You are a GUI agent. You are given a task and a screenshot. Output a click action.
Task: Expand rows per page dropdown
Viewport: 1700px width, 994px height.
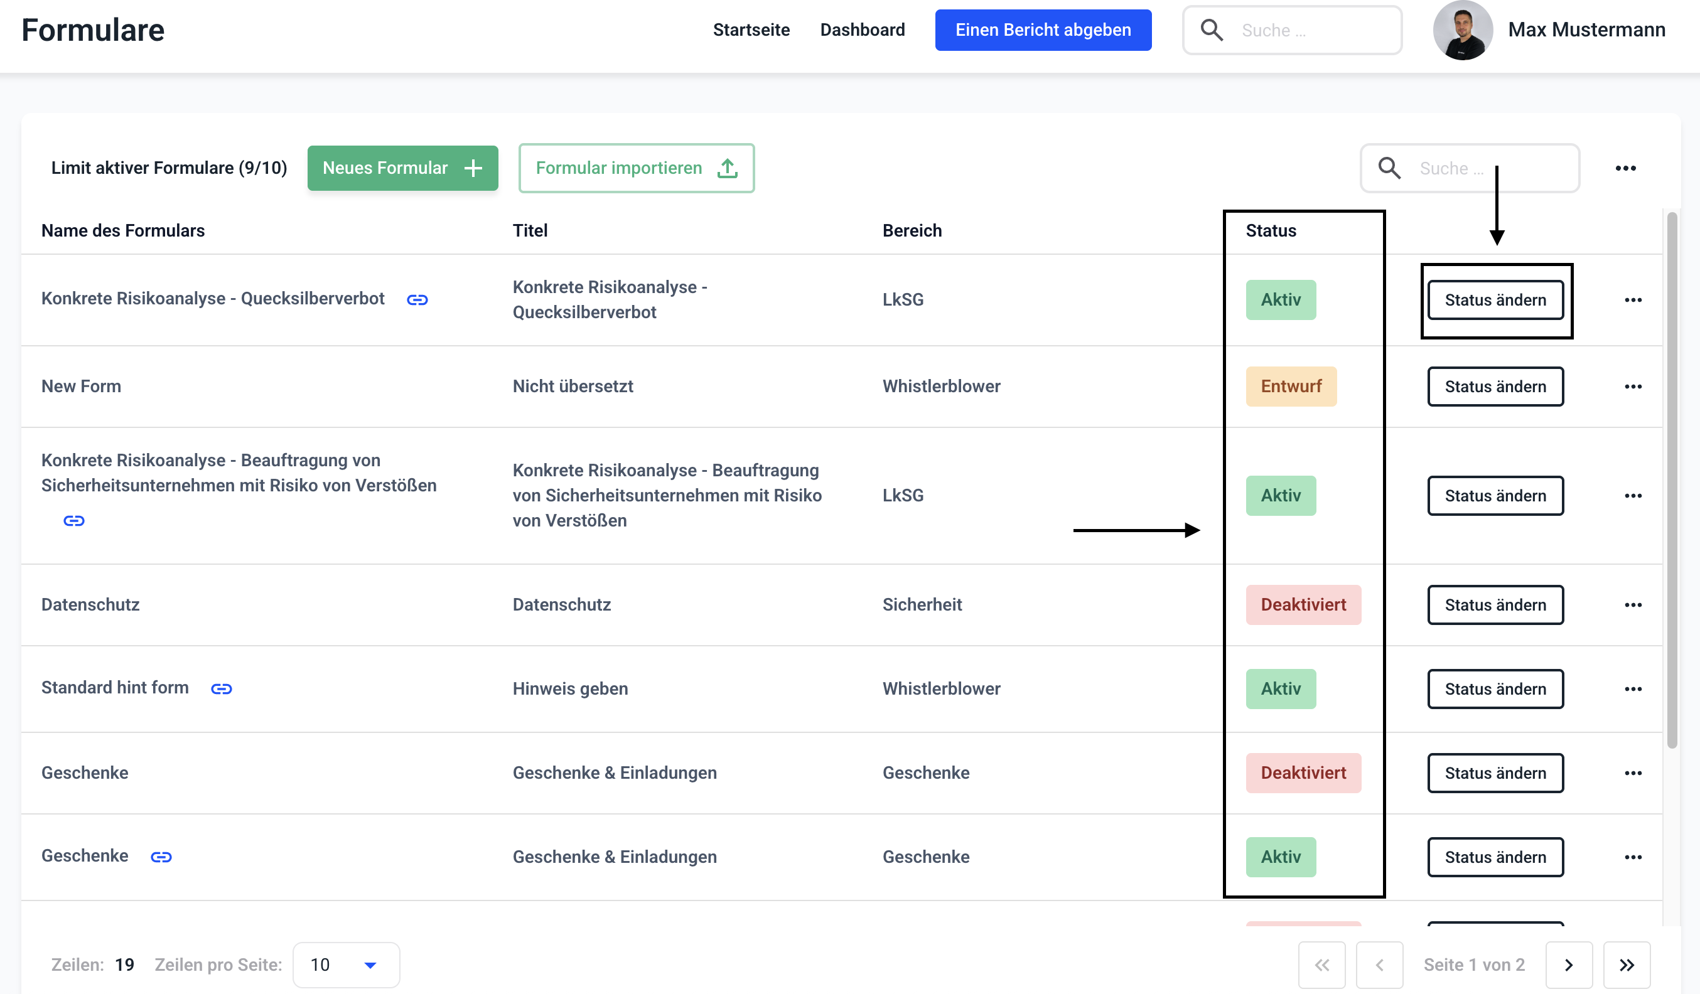(346, 965)
